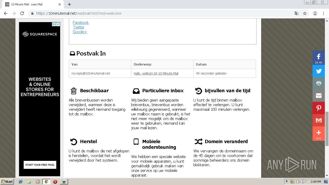Click the address bar URL field

point(164,13)
